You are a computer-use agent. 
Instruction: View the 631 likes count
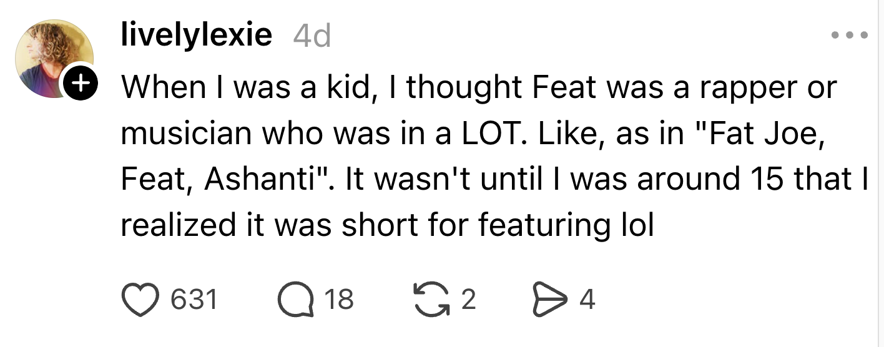coord(194,300)
